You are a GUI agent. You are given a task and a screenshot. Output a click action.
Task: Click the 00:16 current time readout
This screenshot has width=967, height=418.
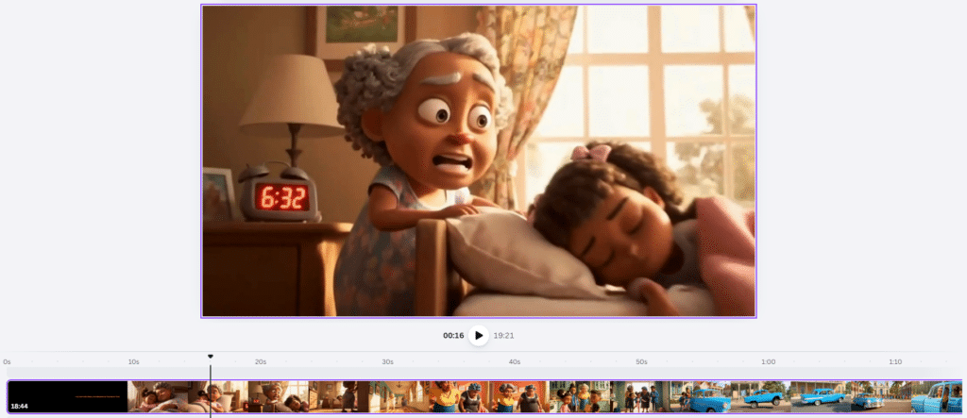click(453, 336)
